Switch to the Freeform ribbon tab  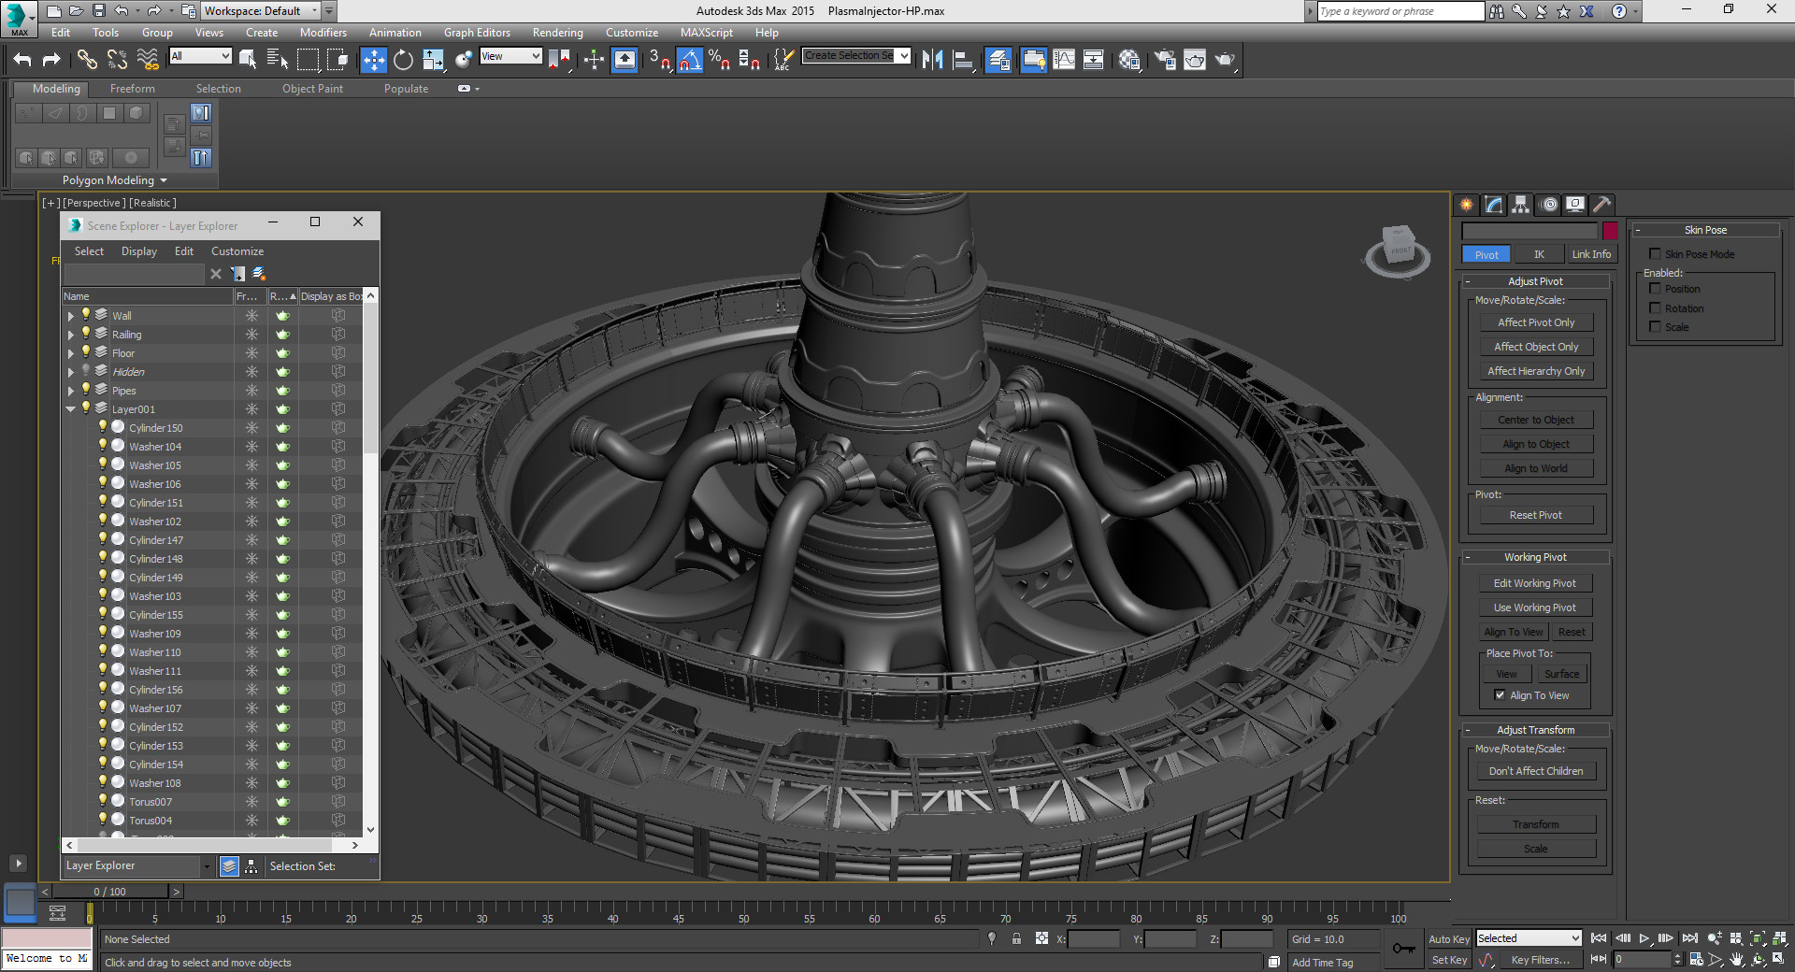tap(133, 89)
